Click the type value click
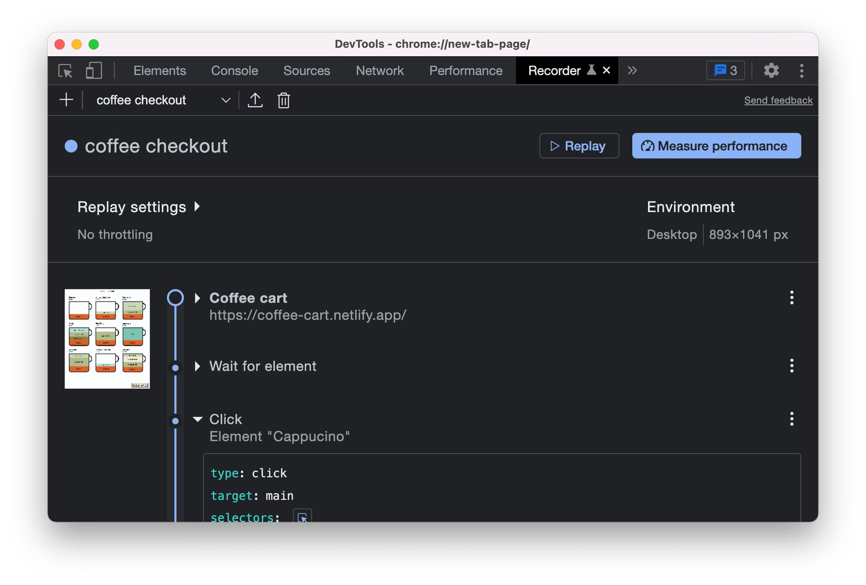This screenshot has height=585, width=866. point(269,473)
